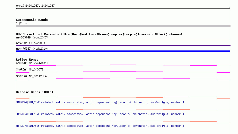The width and height of the screenshot is (238, 134).
Task: Select the RefSeq Genes track heading
Action: pos(27,60)
